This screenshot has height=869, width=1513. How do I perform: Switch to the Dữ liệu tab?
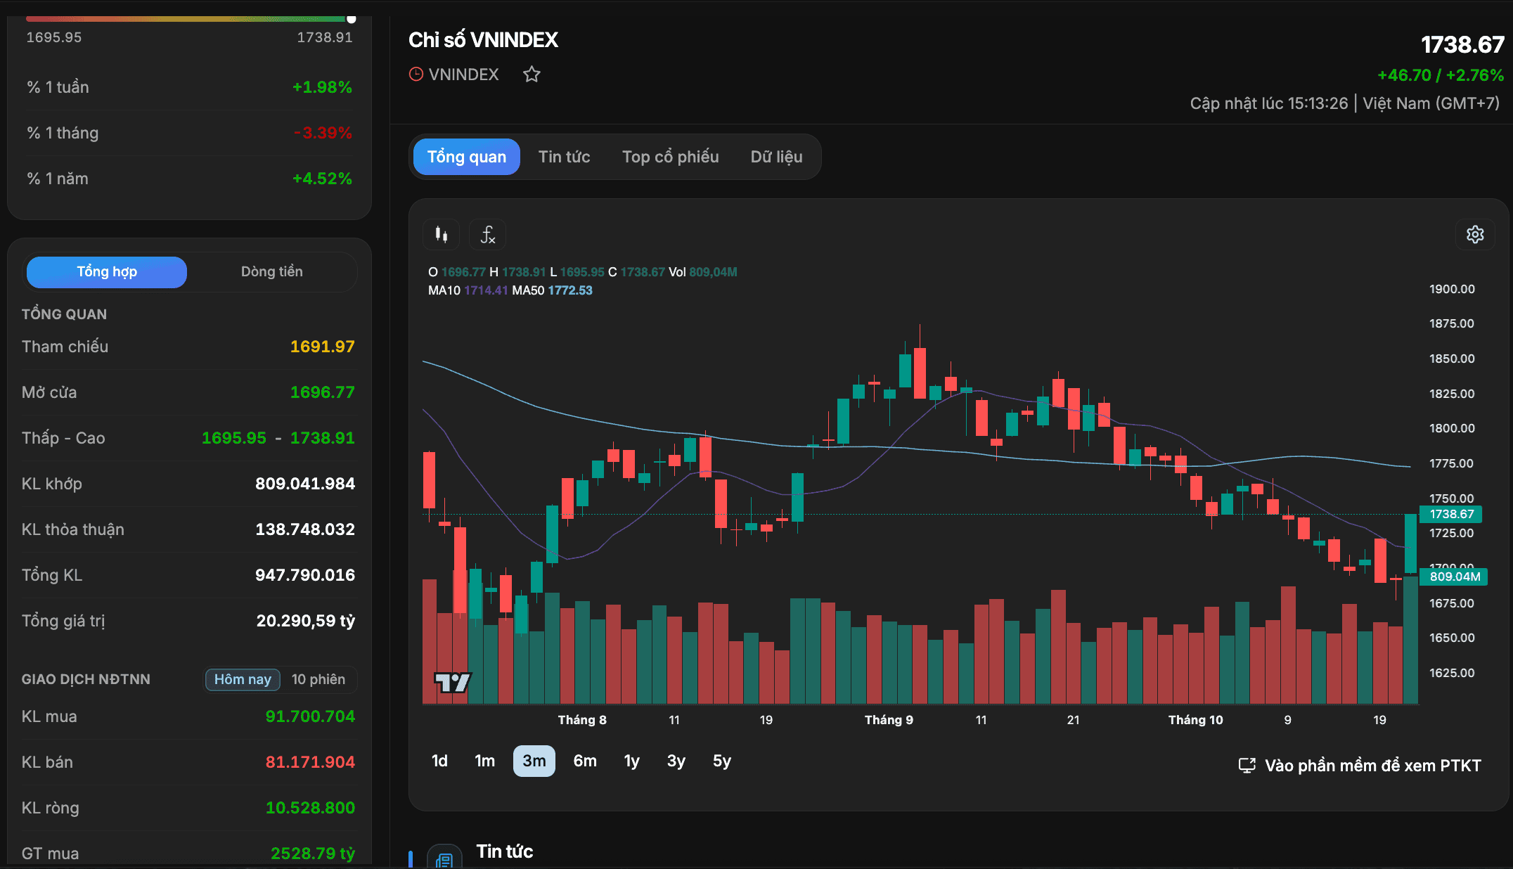[776, 156]
